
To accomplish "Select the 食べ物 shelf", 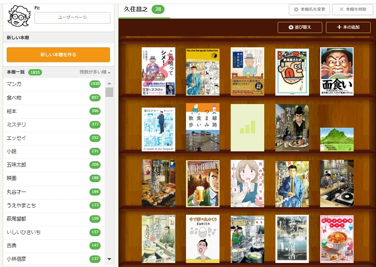I will point(54,97).
